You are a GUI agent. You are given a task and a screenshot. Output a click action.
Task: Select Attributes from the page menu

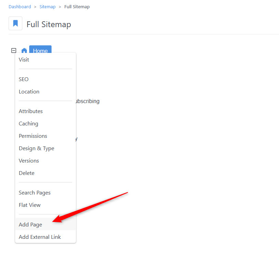coord(31,111)
